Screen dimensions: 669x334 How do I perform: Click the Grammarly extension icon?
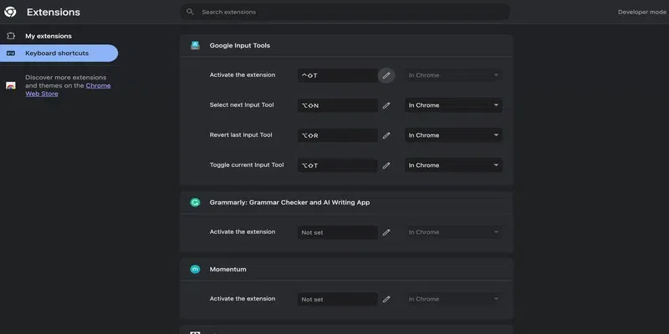coord(195,202)
